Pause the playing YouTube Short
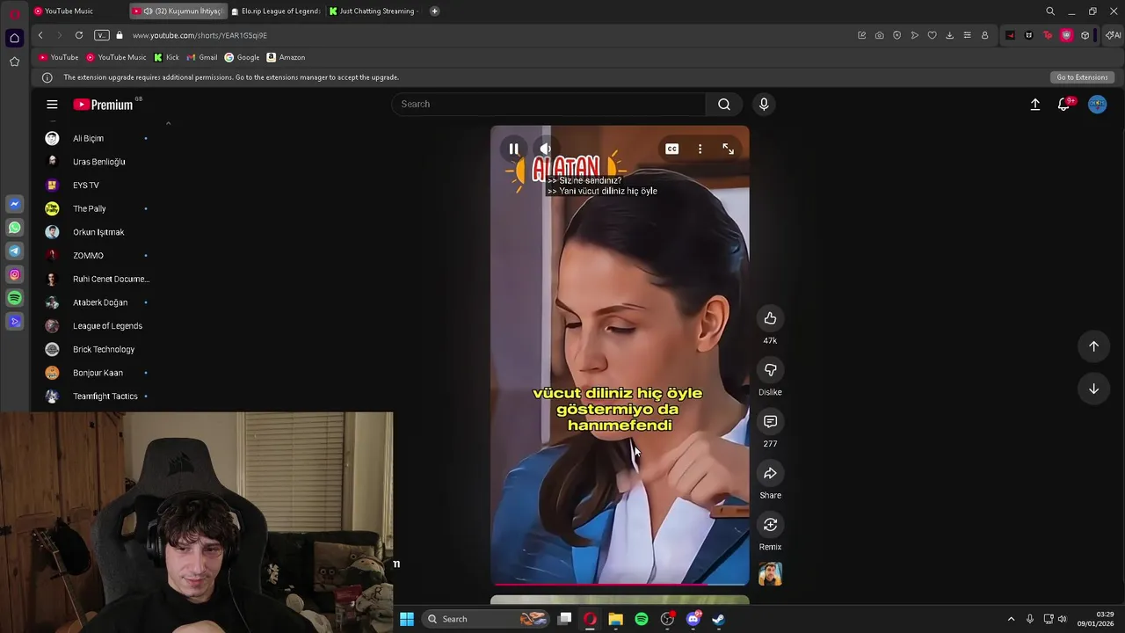Viewport: 1125px width, 633px height. [514, 149]
